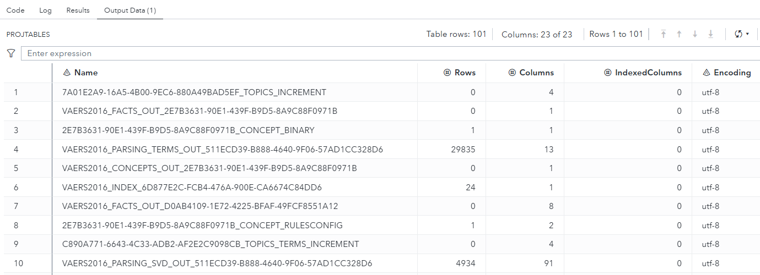Open the Log tab
Viewport: 760px width, 275px height.
pos(46,10)
